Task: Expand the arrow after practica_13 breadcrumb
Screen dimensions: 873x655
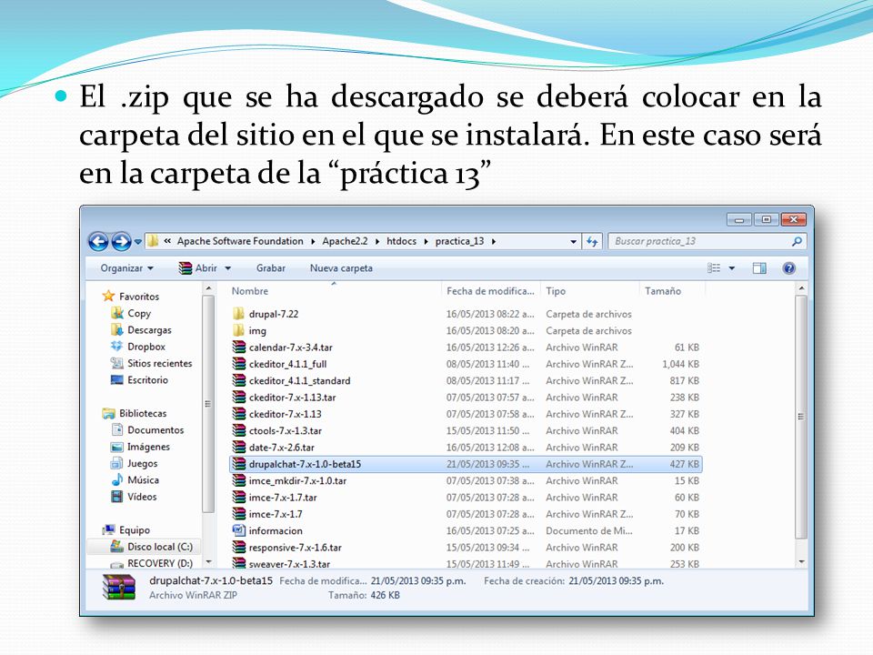Action: coord(493,242)
